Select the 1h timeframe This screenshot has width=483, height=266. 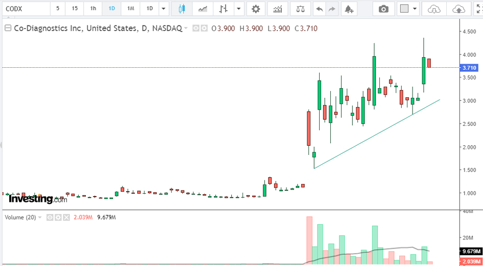coord(93,9)
